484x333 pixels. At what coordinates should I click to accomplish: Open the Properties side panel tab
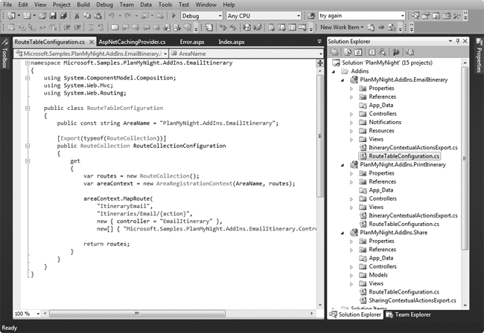pos(479,56)
